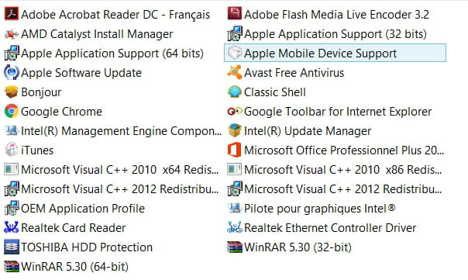Select the Adobe Flash Media Live Encoder icon
This screenshot has height=280, width=468.
coord(235,14)
